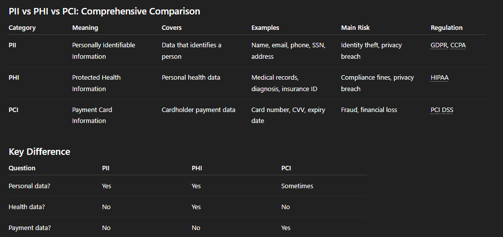Select the 'Sometimes' cell under PCI
This screenshot has width=503, height=237.
[x=297, y=186]
